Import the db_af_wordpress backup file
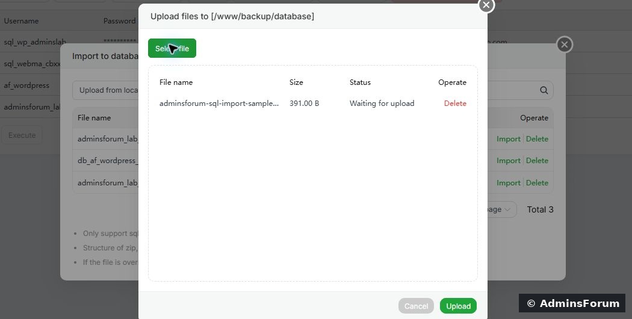Image resolution: width=632 pixels, height=319 pixels. click(508, 161)
